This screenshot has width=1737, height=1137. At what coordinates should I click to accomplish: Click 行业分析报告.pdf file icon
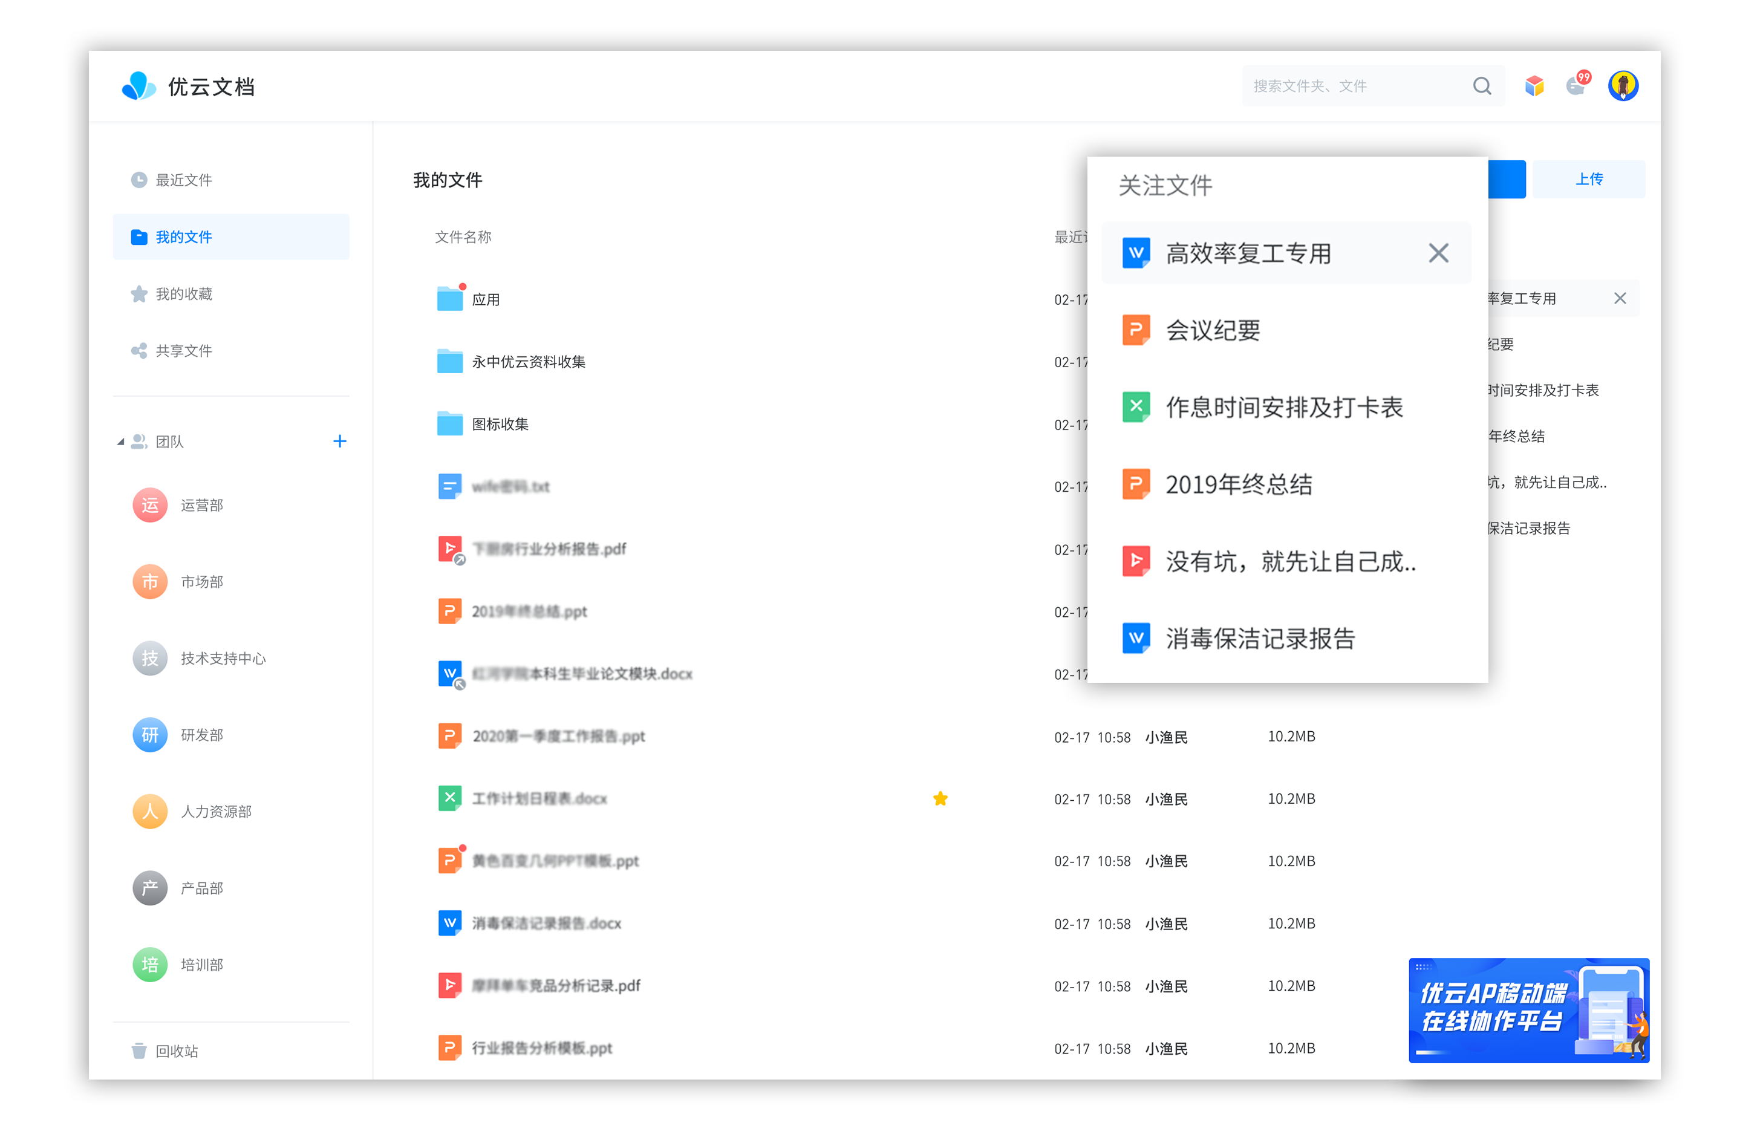point(449,549)
